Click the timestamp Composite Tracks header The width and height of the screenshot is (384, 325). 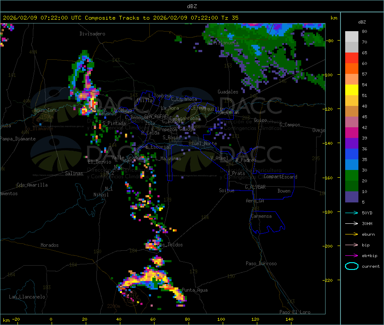coord(120,18)
